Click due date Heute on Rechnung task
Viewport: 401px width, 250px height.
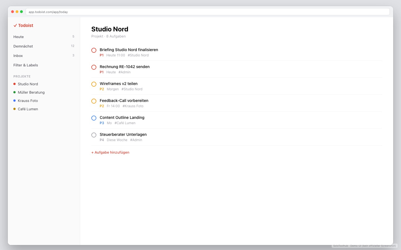111,72
